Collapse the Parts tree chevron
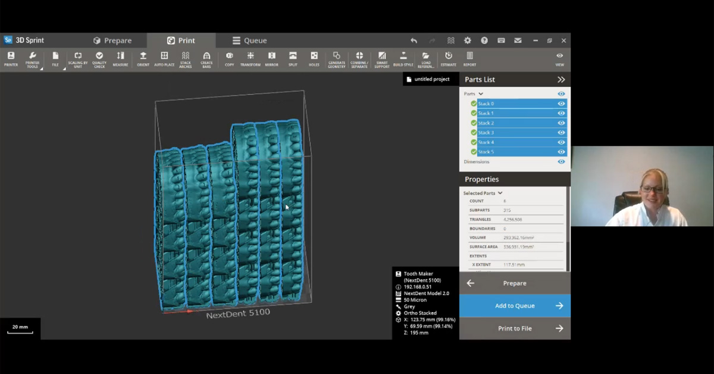Viewport: 714px width, 374px height. click(x=481, y=93)
